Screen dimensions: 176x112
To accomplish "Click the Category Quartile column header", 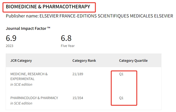I will (x=133, y=60).
